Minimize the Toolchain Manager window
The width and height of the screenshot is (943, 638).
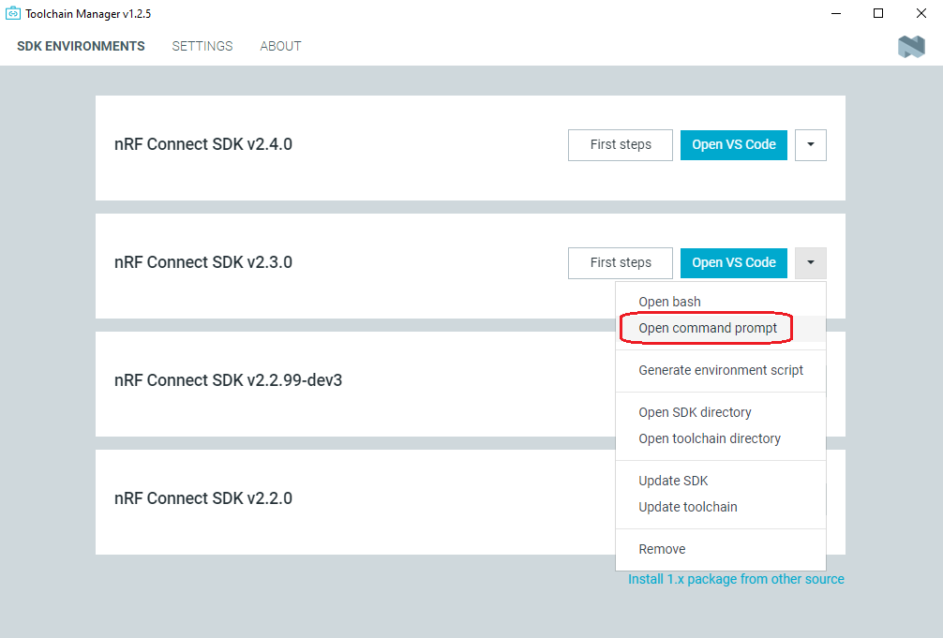tap(836, 13)
